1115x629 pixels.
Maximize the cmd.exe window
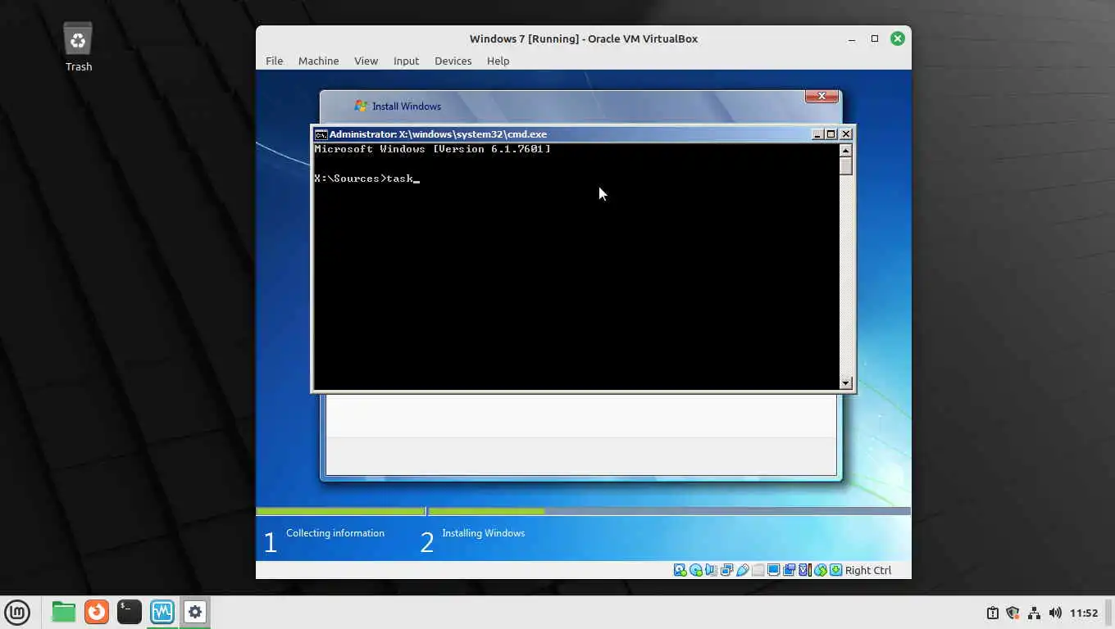click(x=831, y=134)
